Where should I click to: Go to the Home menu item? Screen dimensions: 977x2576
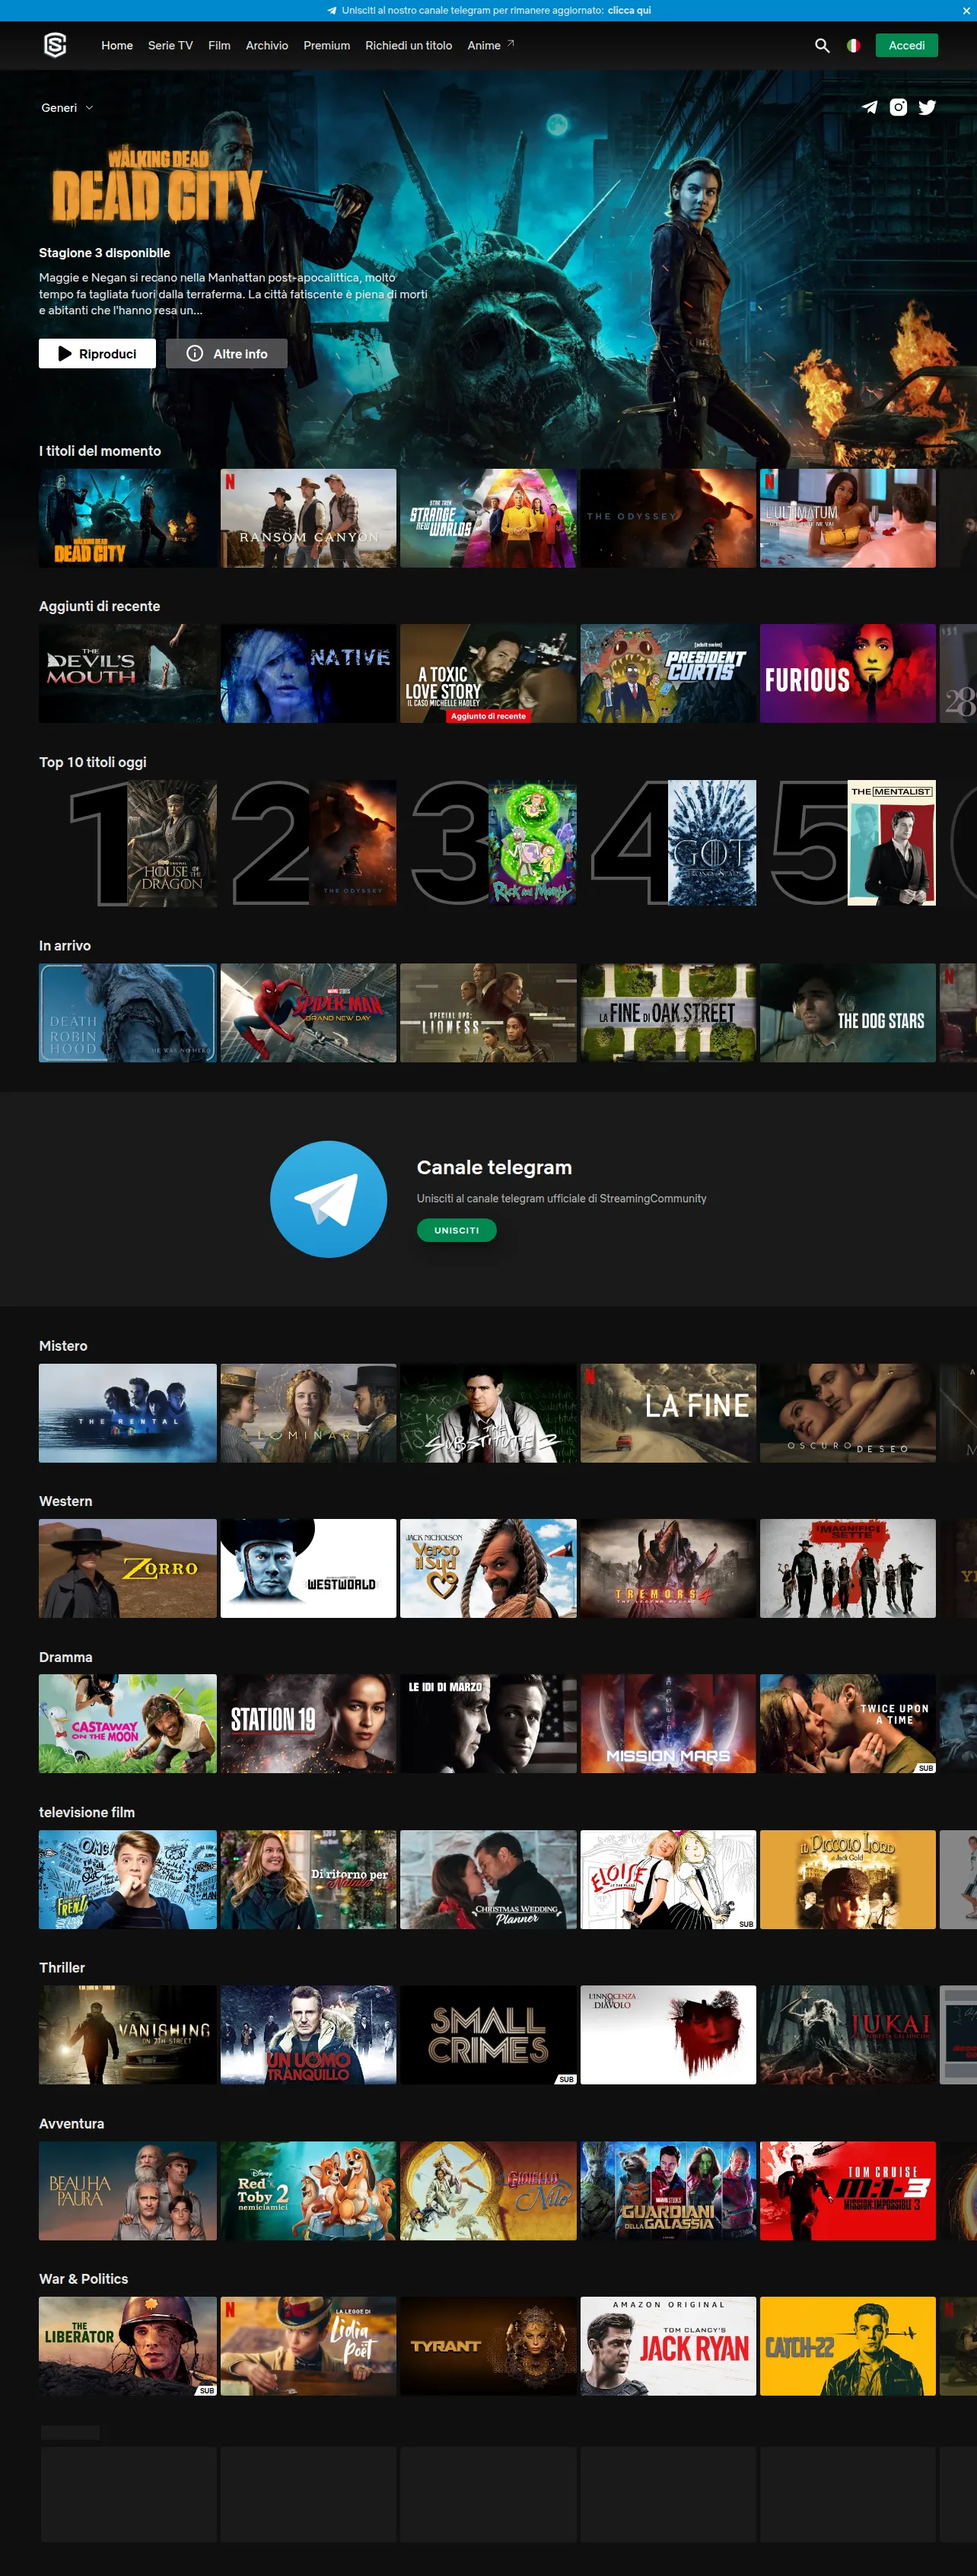(117, 45)
